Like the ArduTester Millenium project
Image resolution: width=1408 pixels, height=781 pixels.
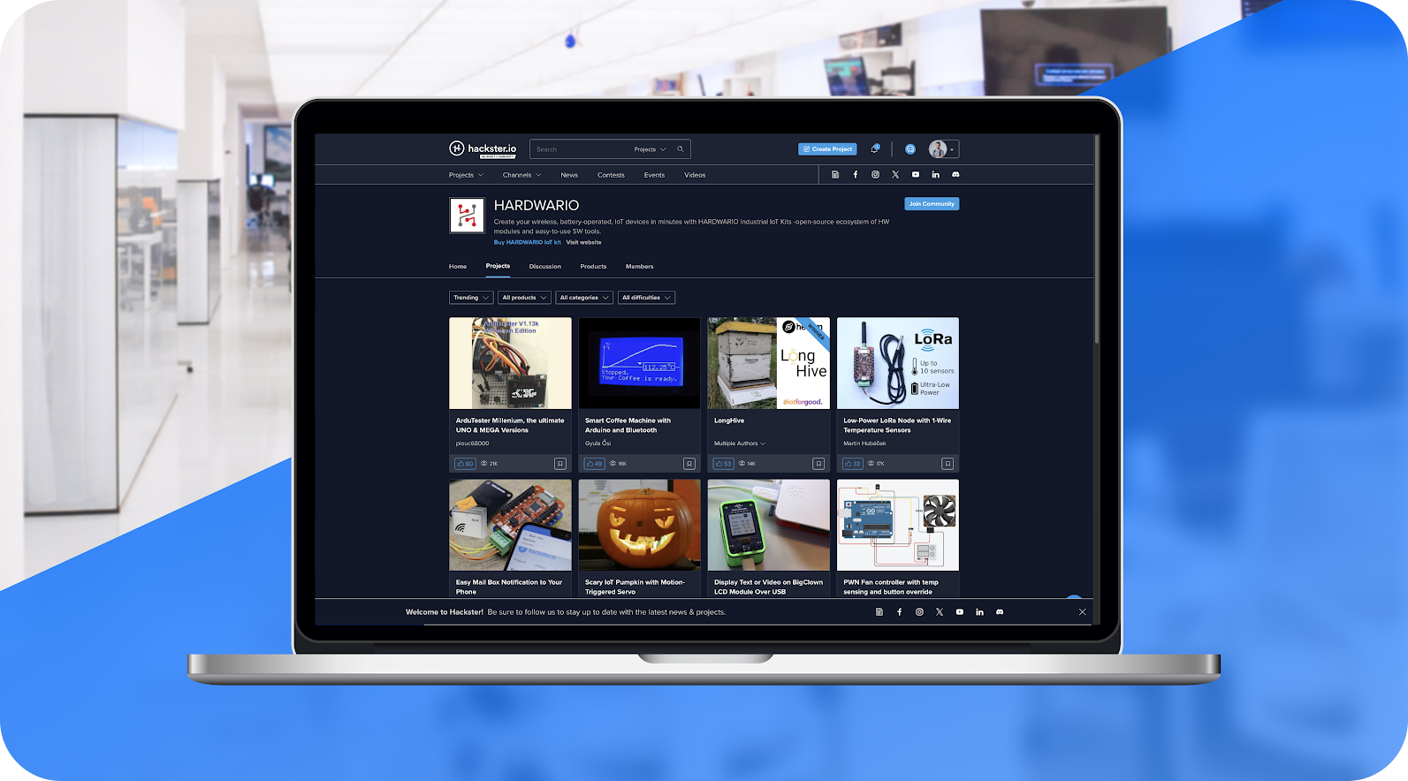pos(465,464)
